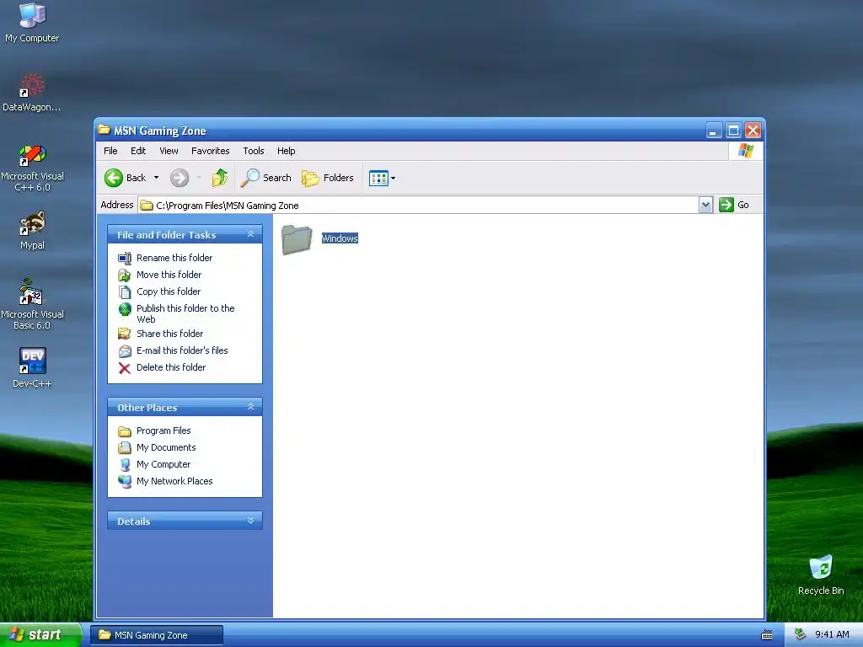Go to My Computer in Other Places
The width and height of the screenshot is (863, 647).
[163, 464]
